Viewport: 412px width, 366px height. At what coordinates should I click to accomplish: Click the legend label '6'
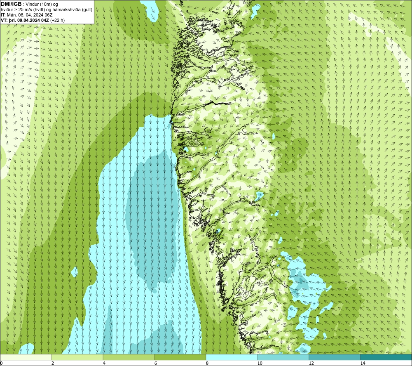156,363
